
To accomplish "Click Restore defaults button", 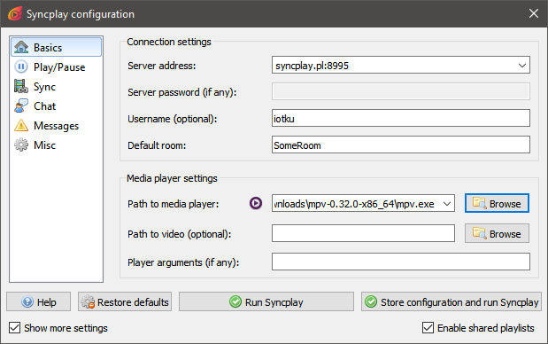I will tap(125, 301).
